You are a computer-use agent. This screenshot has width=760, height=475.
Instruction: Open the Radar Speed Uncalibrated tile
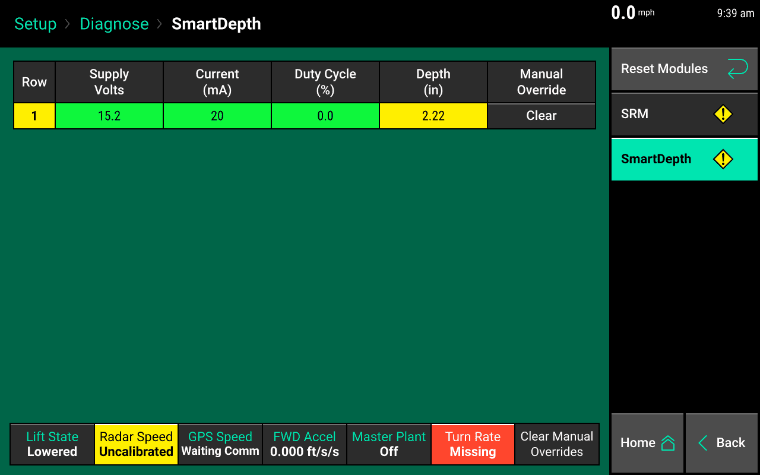point(136,444)
